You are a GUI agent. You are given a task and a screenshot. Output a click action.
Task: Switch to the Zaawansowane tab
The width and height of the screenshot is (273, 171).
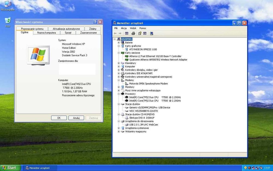point(88,33)
